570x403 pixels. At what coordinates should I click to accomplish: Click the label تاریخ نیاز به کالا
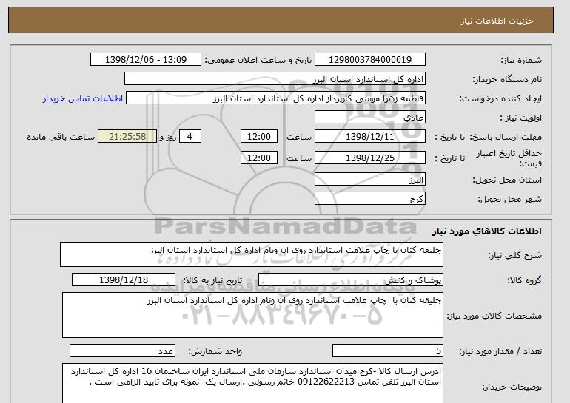click(212, 280)
